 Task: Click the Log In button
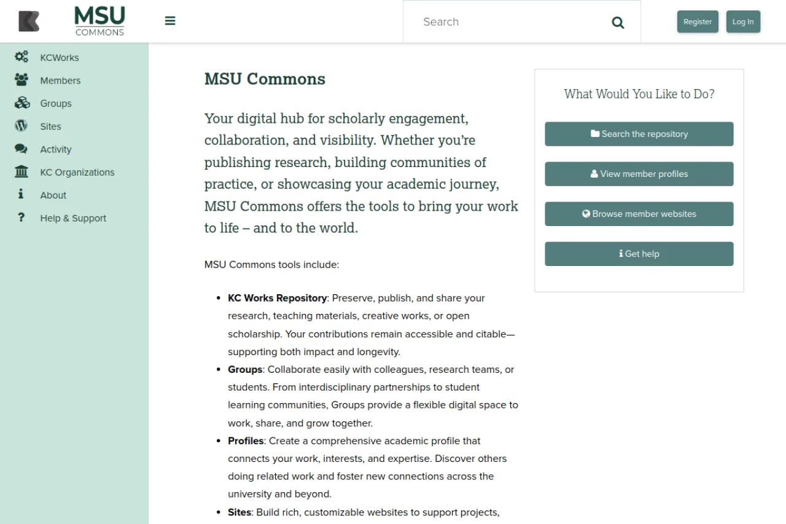pos(743,22)
